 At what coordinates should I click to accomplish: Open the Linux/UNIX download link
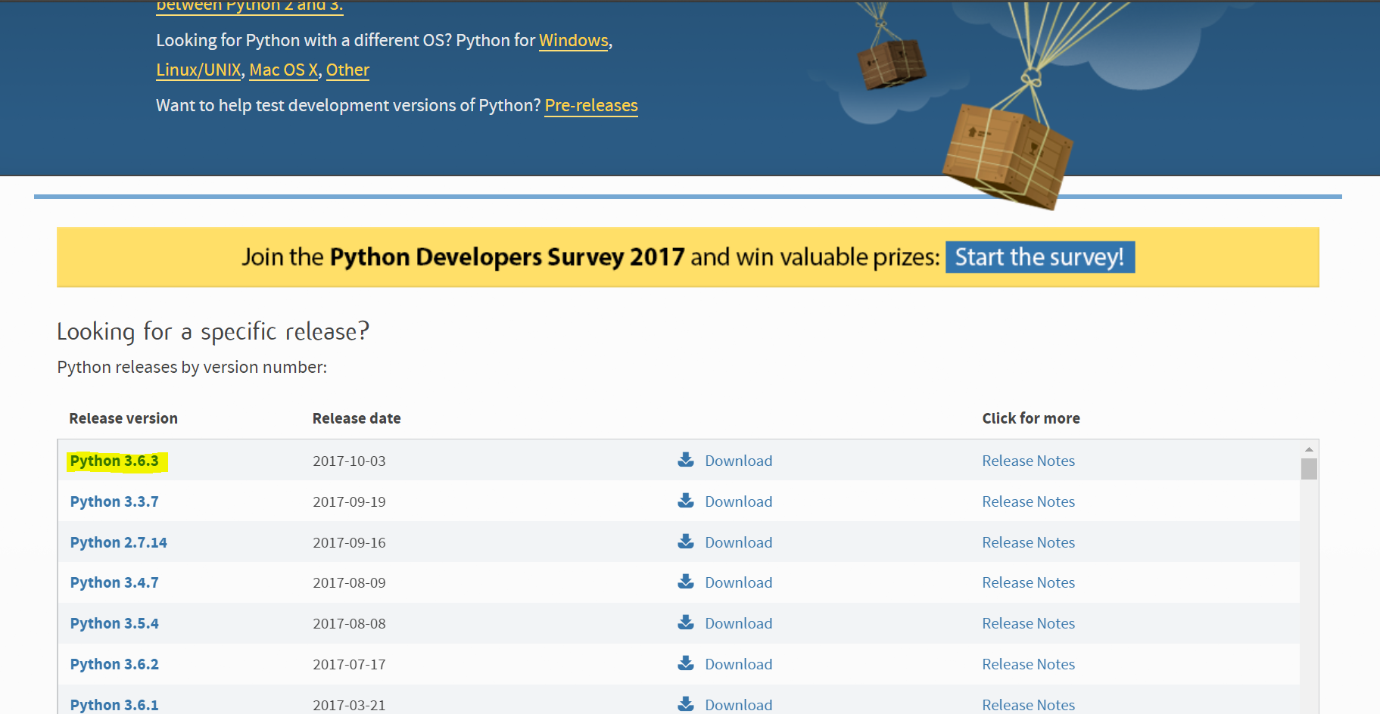pos(198,70)
